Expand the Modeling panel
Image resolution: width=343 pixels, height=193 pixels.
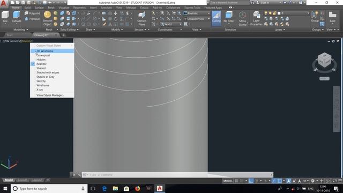[x=21, y=29]
